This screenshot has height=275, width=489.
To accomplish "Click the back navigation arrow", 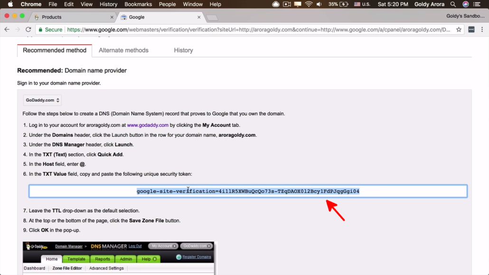I will pos(7,29).
